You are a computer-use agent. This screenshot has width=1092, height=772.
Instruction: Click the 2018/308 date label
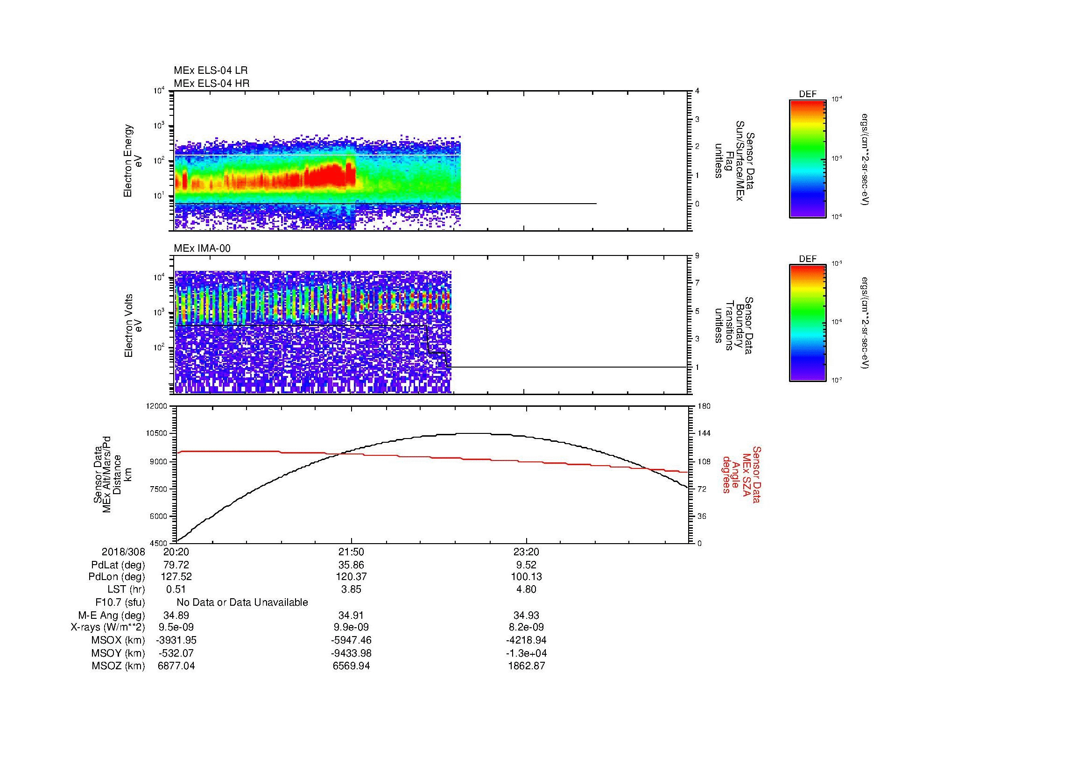point(123,552)
